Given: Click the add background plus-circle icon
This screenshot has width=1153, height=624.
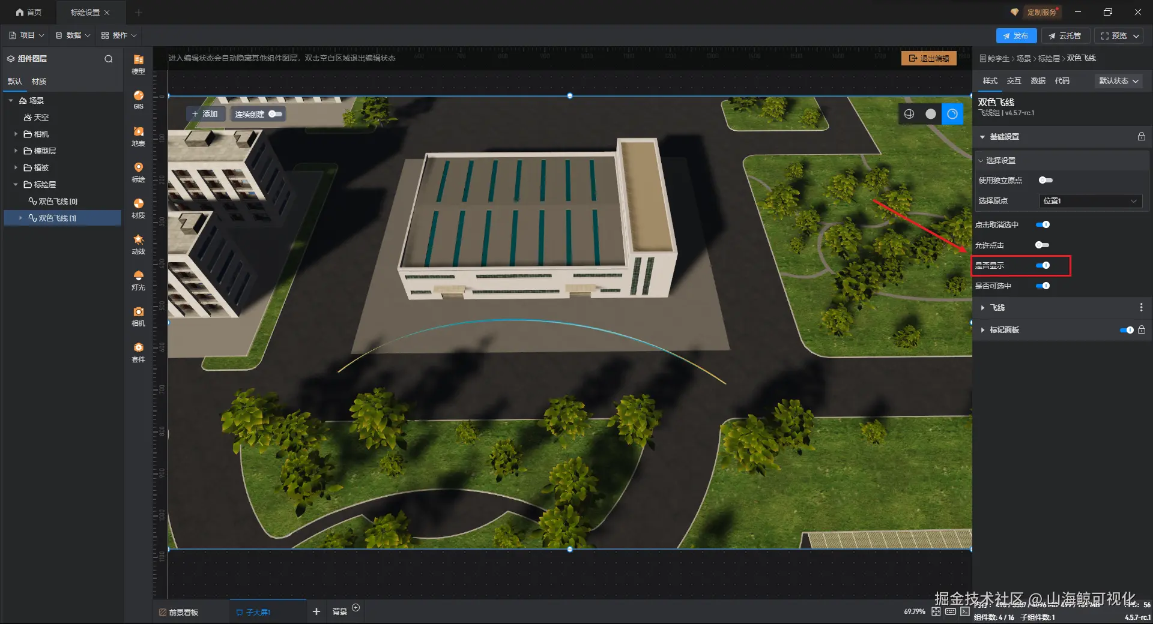Looking at the screenshot, I should (x=356, y=608).
